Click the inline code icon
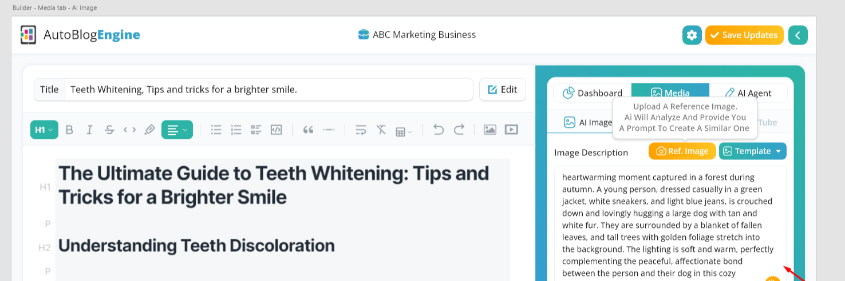 pos(129,130)
